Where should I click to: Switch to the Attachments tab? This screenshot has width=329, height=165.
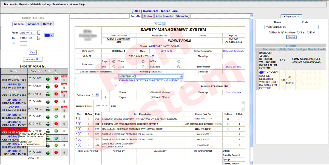[164, 16]
